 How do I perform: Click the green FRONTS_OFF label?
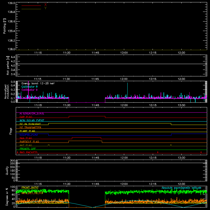point(28,149)
